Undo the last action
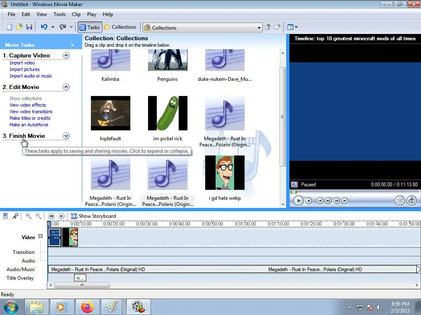Image resolution: width=421 pixels, height=315 pixels. pos(44,27)
